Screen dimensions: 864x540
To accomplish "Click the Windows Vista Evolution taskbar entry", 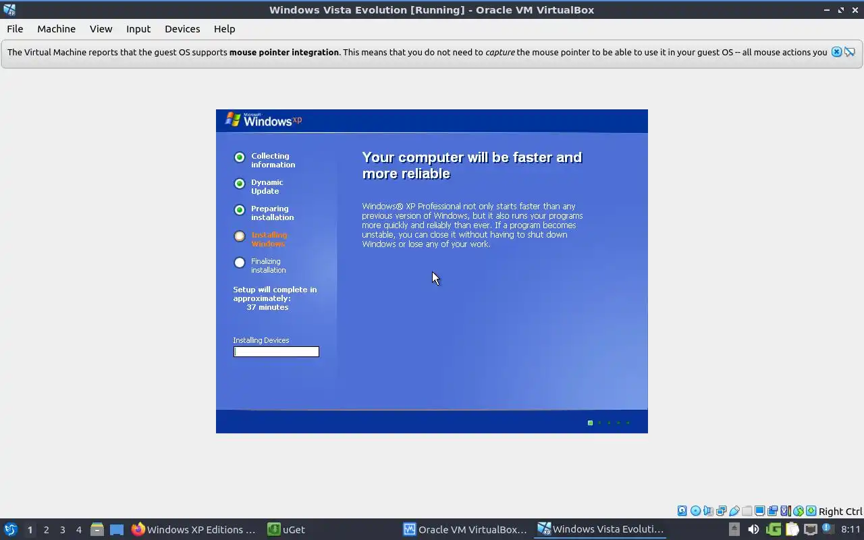I will [601, 529].
